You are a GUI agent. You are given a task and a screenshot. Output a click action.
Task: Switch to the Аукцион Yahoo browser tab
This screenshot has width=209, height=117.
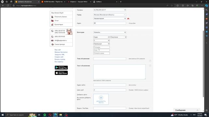point(79,2)
